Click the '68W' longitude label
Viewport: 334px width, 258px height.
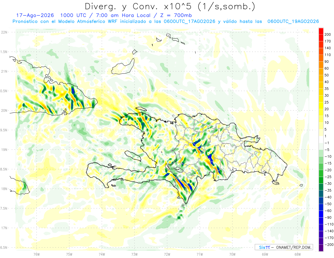[297, 254]
